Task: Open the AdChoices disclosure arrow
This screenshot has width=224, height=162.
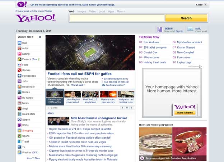Action: click(x=200, y=67)
